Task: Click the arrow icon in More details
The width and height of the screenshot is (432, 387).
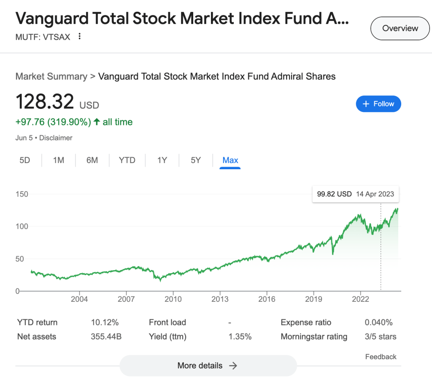Action: point(233,365)
